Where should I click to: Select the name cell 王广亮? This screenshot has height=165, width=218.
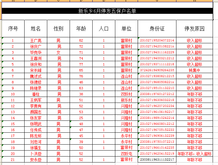click(36, 40)
